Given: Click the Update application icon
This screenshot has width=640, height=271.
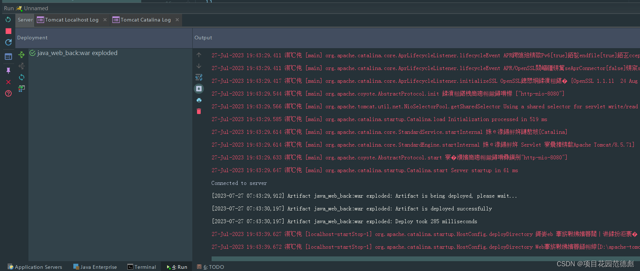Looking at the screenshot, I should pos(8,42).
